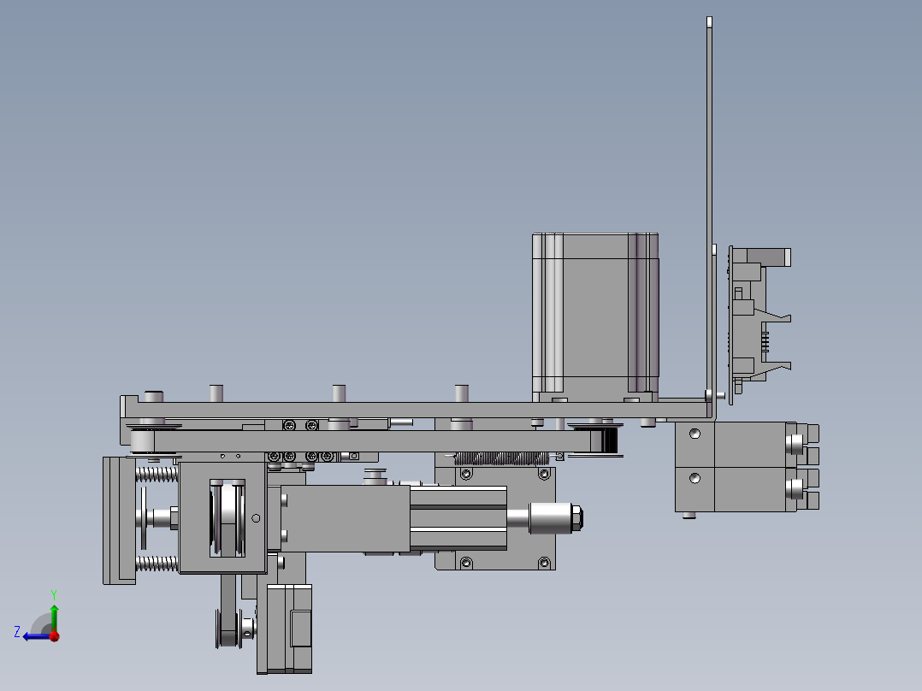Select the hex nut on cylinder rod end
Screen dimensions: 922x691
[576, 518]
